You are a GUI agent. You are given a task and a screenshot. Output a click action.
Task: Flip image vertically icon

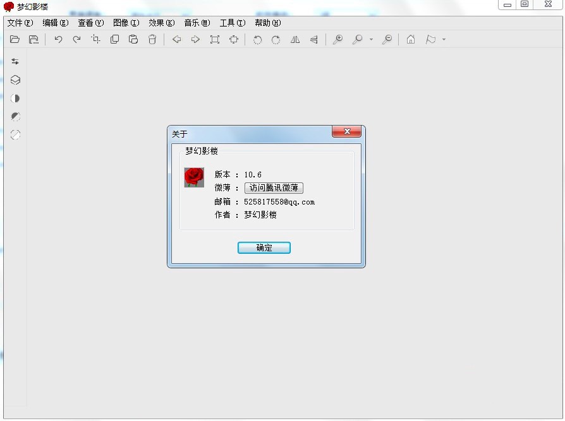click(x=314, y=39)
